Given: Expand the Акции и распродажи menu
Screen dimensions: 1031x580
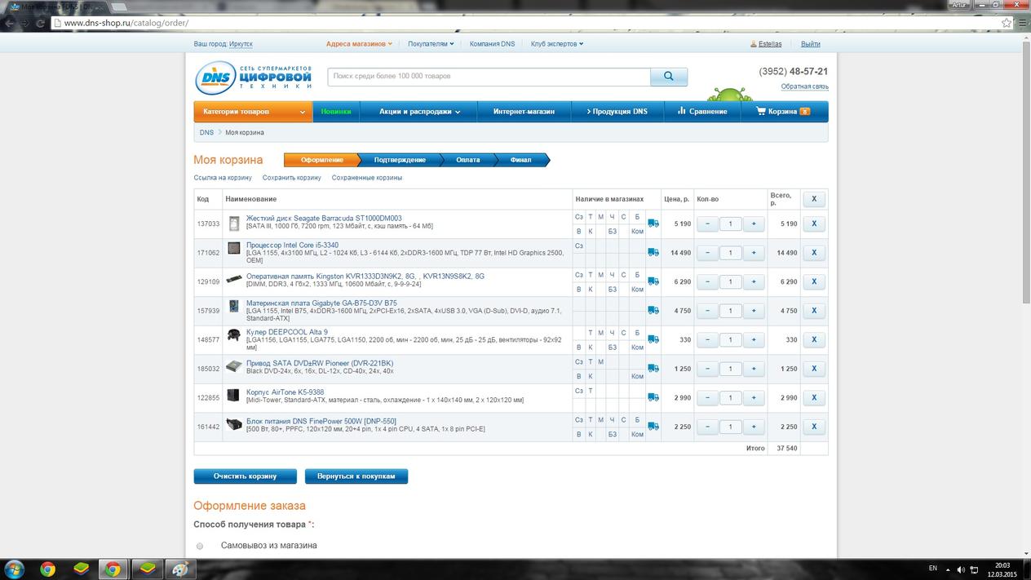Looking at the screenshot, I should click(x=420, y=112).
